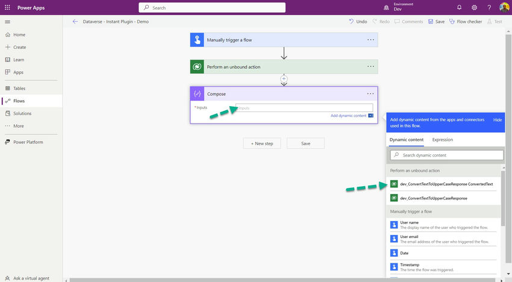Select User email dynamic content
Image resolution: width=512 pixels, height=282 pixels.
click(443, 239)
